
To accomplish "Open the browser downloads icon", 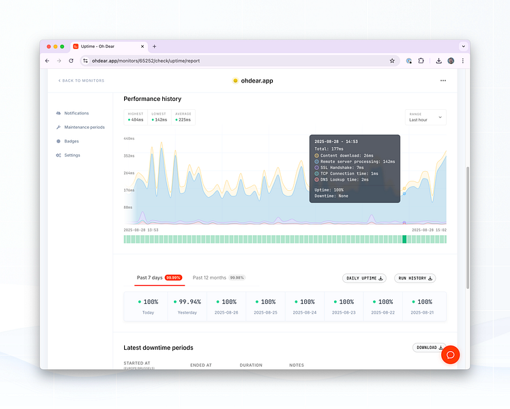I will coord(439,61).
